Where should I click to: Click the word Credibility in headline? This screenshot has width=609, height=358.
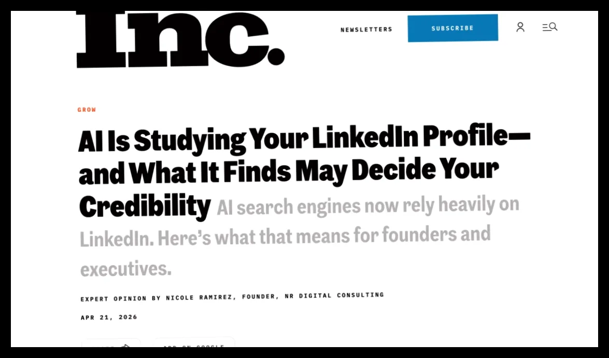point(145,207)
